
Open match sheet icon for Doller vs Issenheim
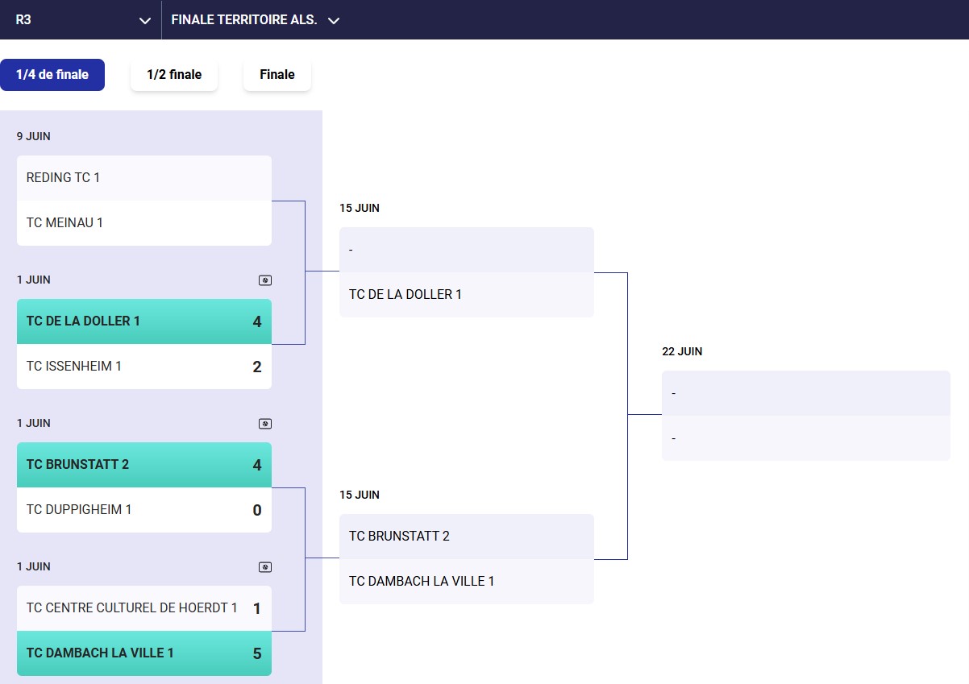point(265,280)
